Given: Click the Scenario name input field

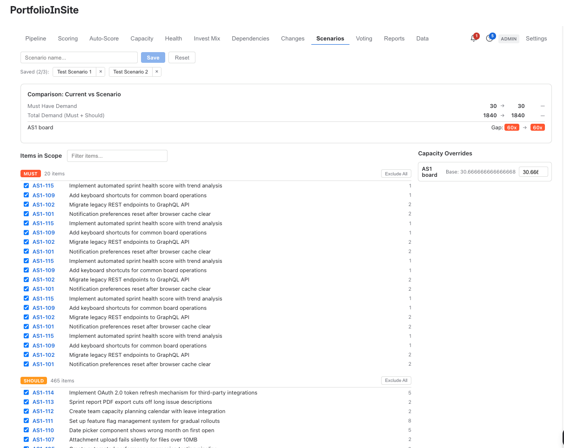Looking at the screenshot, I should 79,57.
